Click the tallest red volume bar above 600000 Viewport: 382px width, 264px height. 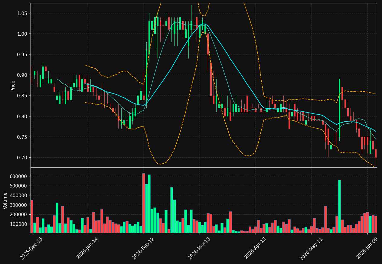144,203
